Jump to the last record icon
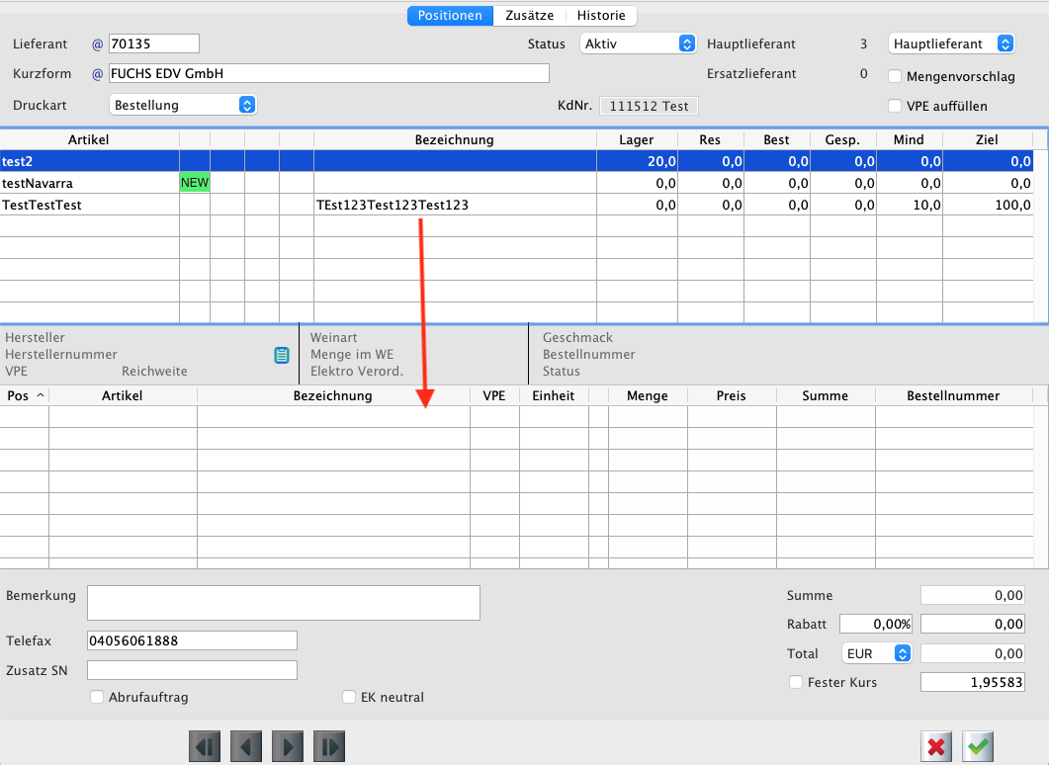The width and height of the screenshot is (1049, 765). (x=328, y=747)
